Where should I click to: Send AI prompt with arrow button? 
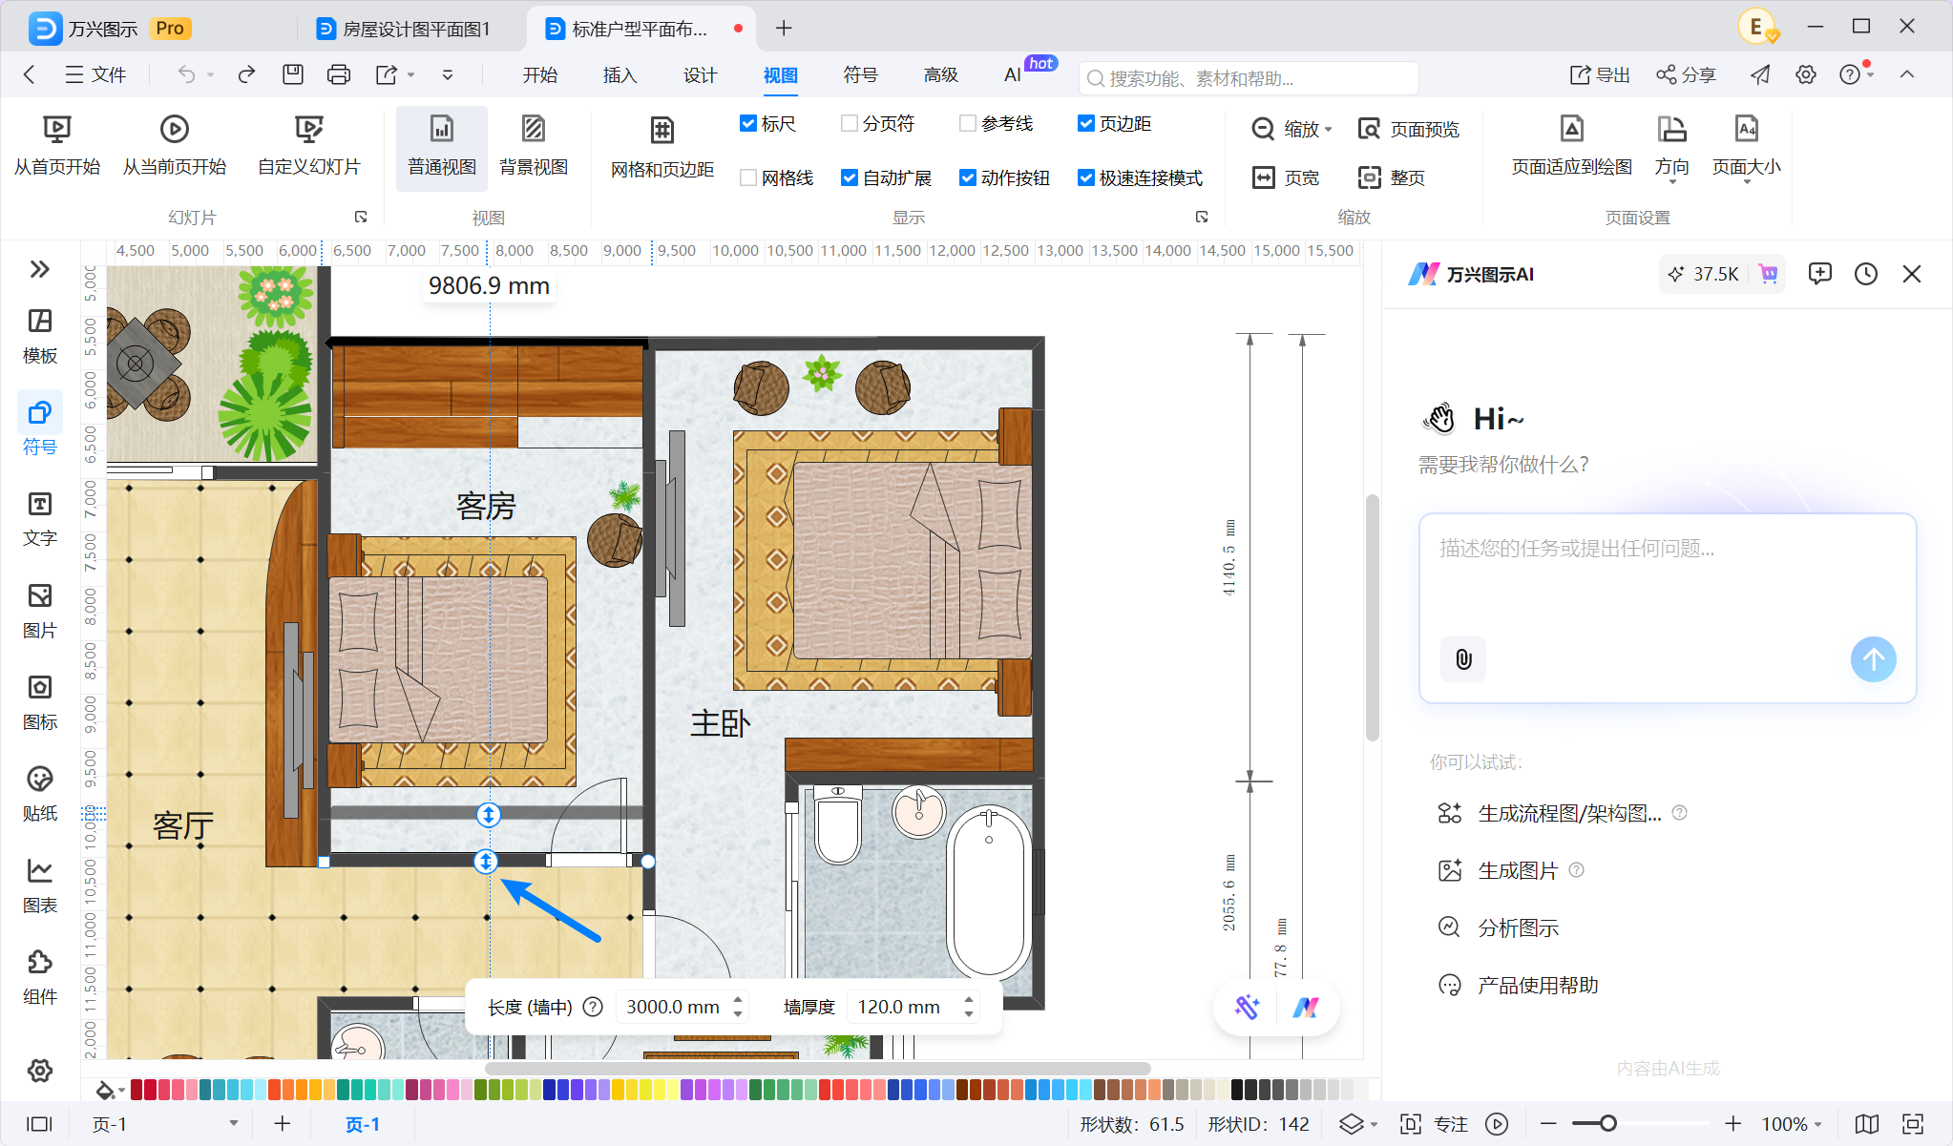pos(1873,659)
